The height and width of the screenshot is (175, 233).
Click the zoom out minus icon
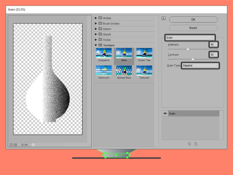coord(11,145)
